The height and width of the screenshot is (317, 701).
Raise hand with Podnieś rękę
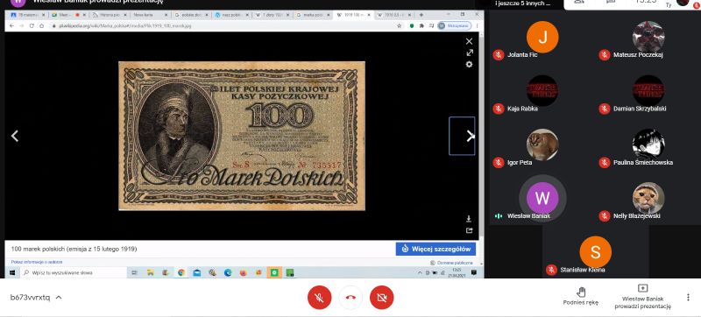point(581,297)
